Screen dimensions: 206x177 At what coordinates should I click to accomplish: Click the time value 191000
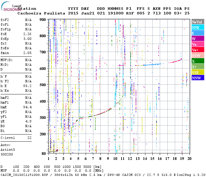115,13
